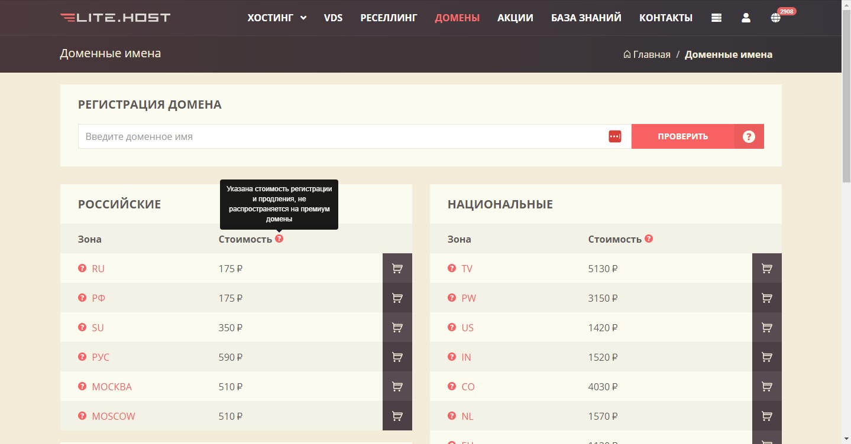Go to Главная breadcrumb link

647,54
